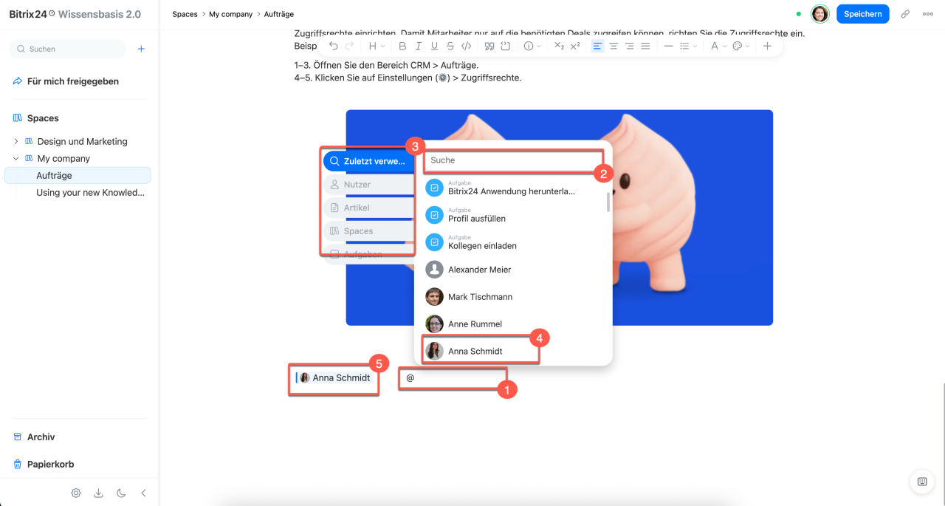Open the heading style dropdown

click(x=377, y=46)
